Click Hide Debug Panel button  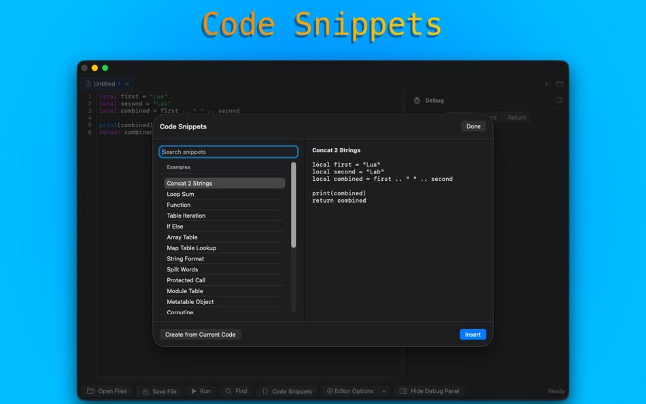click(x=429, y=391)
